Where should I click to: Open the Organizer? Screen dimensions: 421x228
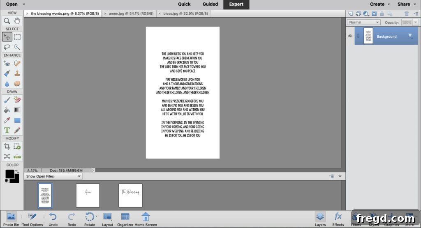click(x=125, y=219)
